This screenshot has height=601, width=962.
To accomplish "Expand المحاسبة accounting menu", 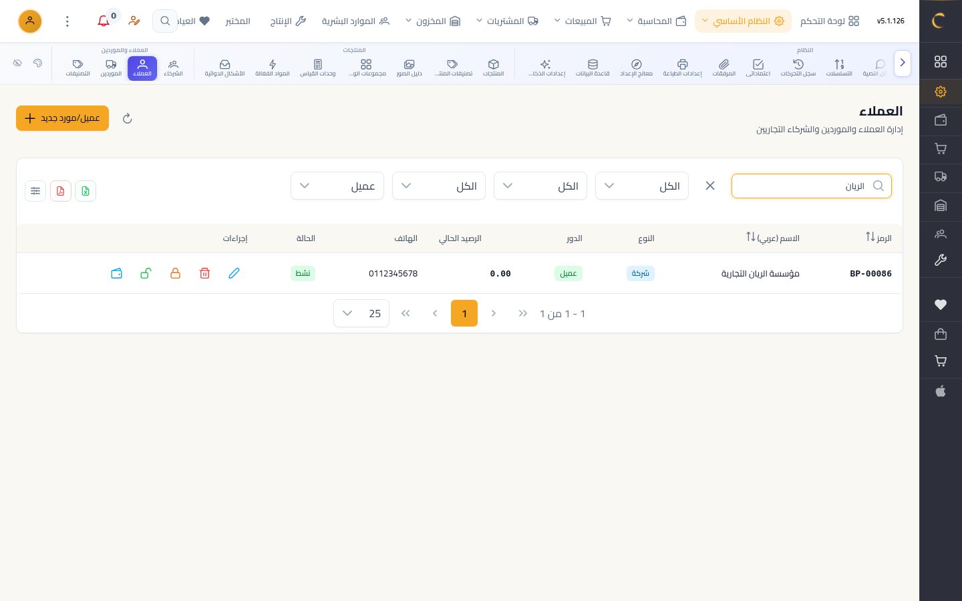I will (x=656, y=21).
